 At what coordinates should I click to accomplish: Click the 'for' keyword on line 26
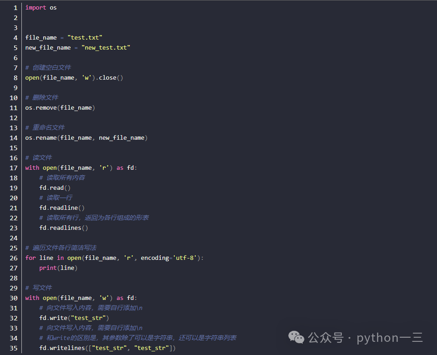pyautogui.click(x=30, y=258)
